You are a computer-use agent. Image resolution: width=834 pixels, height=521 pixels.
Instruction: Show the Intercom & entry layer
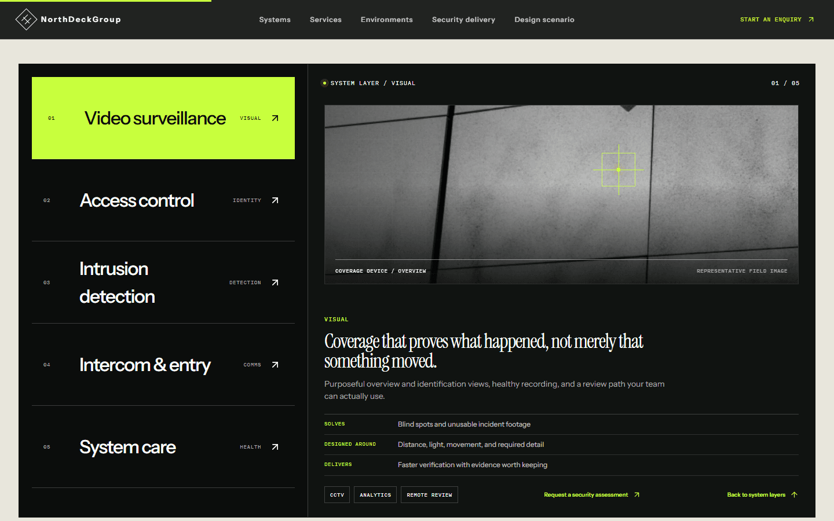(x=163, y=365)
